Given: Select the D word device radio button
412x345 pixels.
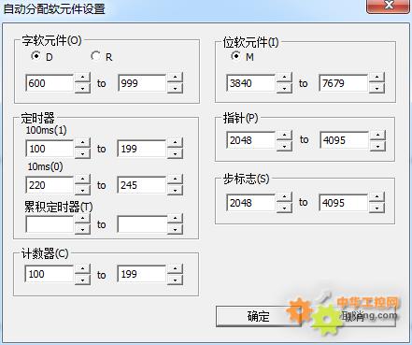Looking at the screenshot, I should point(36,56).
